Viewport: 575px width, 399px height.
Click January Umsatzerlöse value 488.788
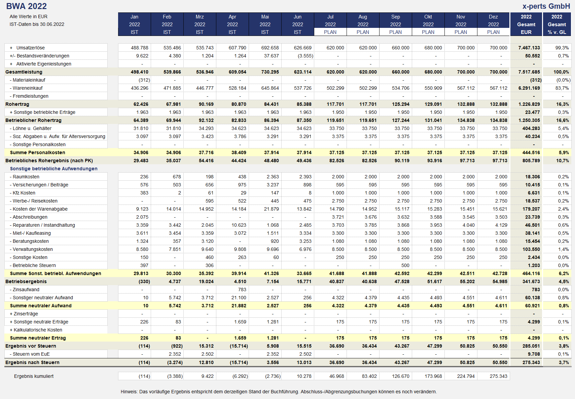pos(139,48)
